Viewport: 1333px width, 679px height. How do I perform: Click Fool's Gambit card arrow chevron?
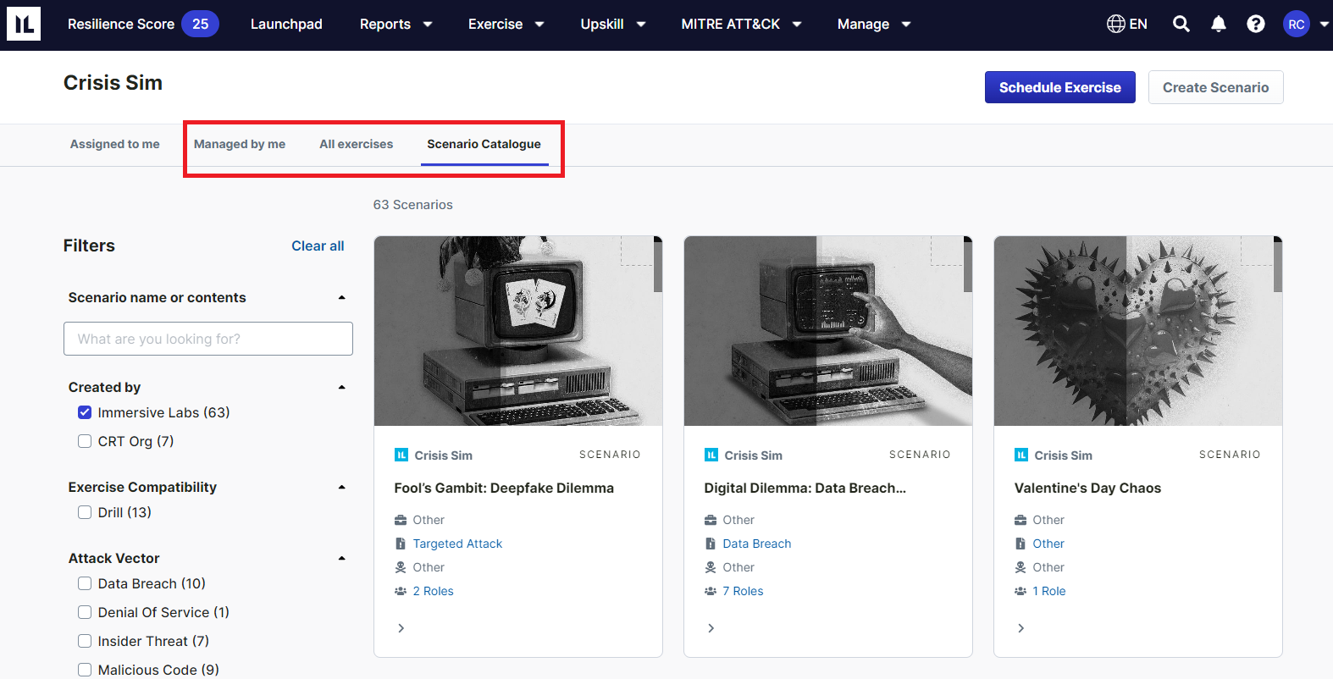(x=401, y=628)
